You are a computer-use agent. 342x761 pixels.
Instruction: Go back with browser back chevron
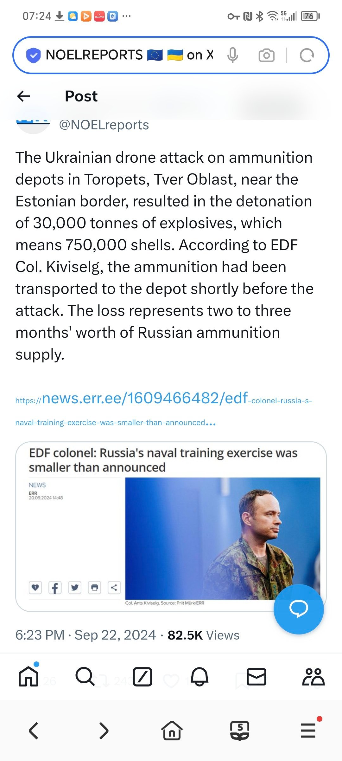[x=34, y=731]
